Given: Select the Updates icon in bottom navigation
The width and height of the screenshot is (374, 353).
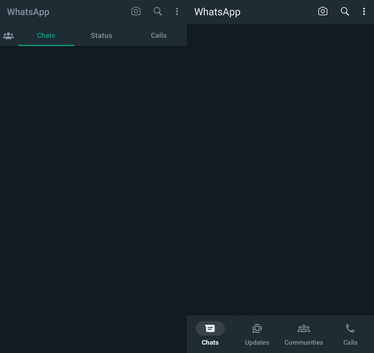Looking at the screenshot, I should click(257, 328).
